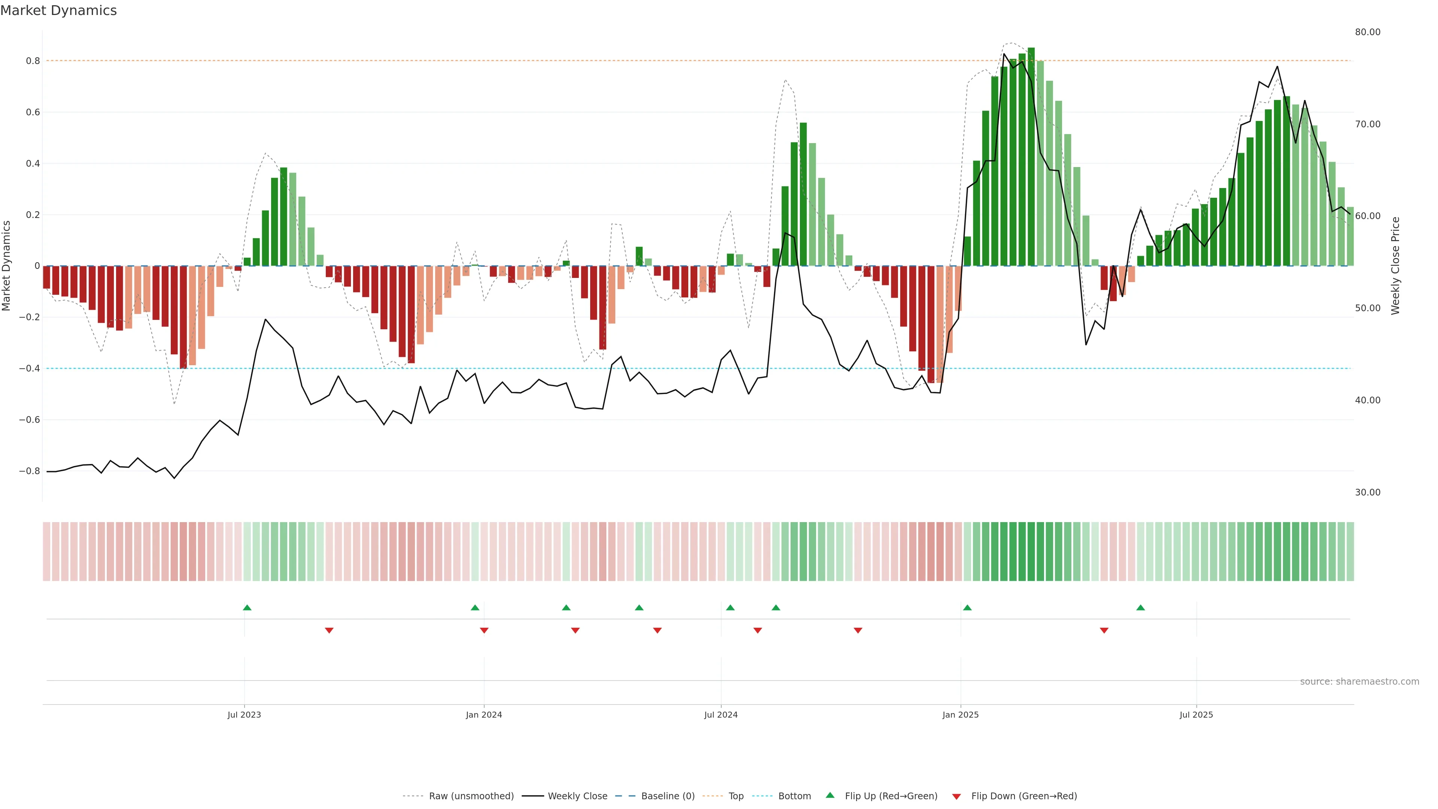
Task: Click the Market Dynamics chart title
Action: coord(59,10)
